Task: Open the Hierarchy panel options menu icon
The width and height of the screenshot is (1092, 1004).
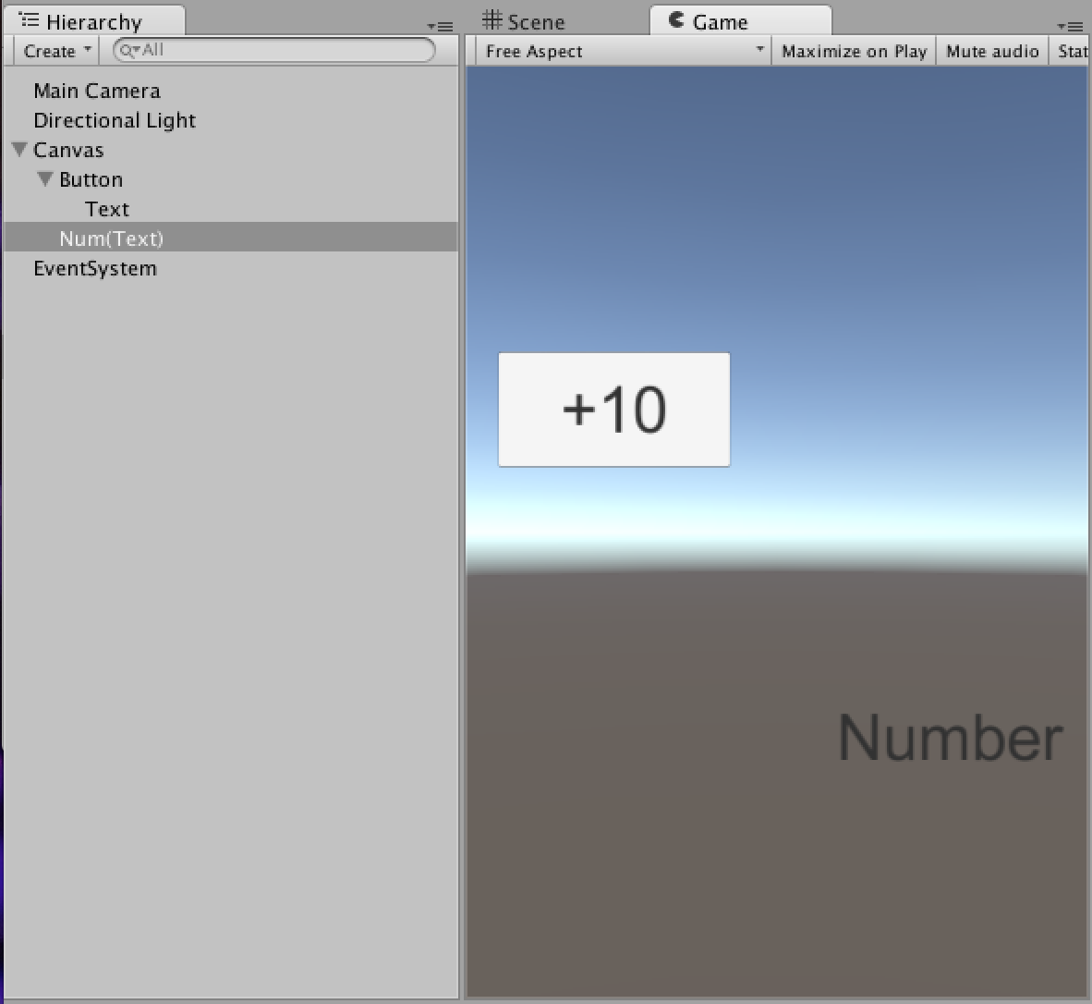Action: pos(440,27)
